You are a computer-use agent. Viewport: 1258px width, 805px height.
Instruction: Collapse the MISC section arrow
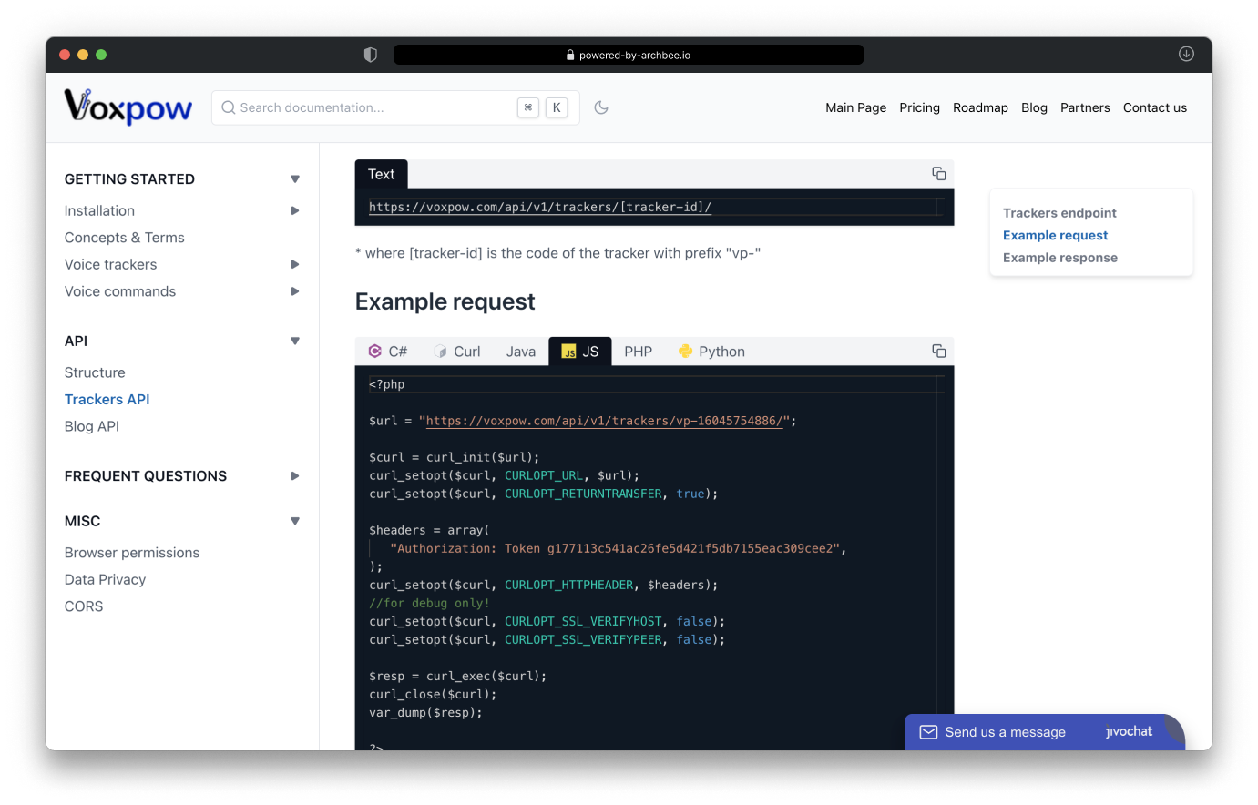point(294,522)
